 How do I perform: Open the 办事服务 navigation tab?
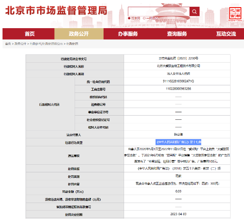128,34
